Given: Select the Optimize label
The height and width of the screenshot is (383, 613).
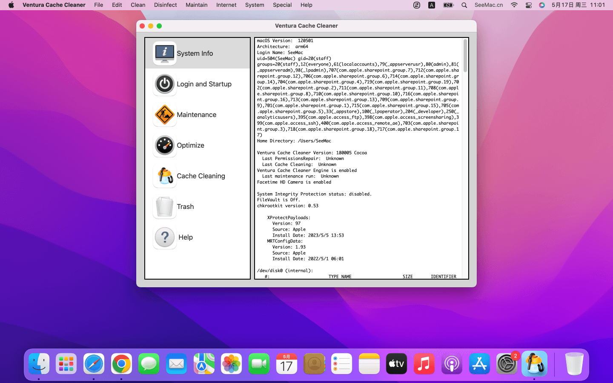Looking at the screenshot, I should (x=191, y=145).
